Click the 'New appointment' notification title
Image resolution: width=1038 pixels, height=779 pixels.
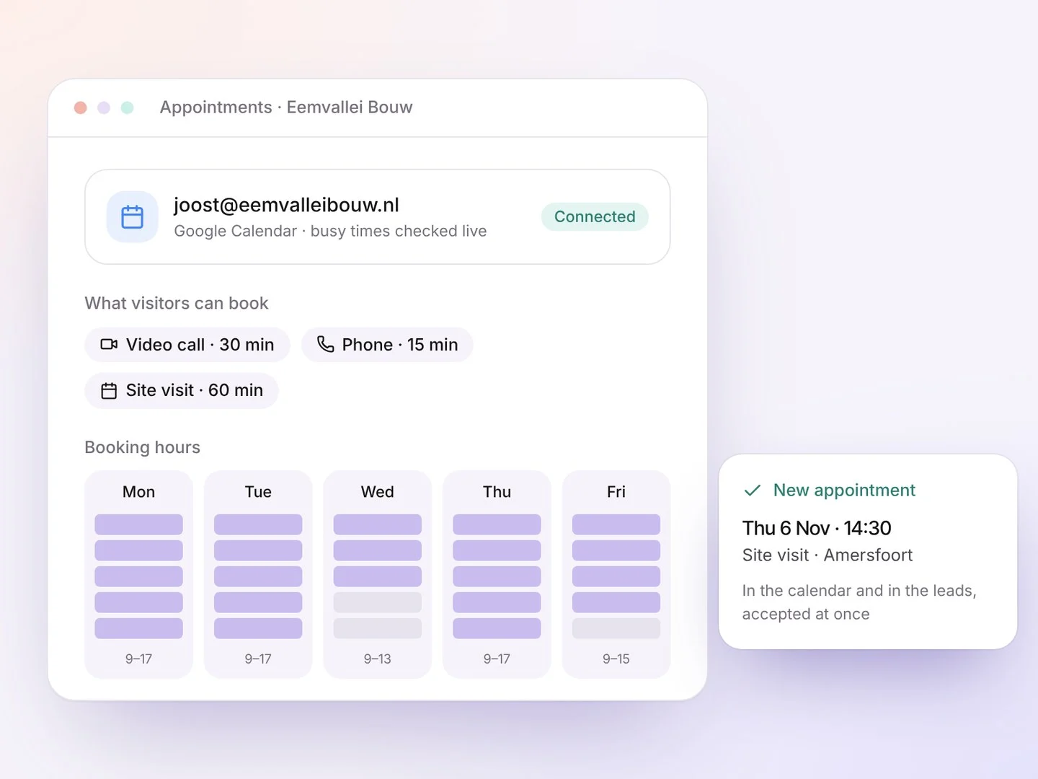[844, 490]
